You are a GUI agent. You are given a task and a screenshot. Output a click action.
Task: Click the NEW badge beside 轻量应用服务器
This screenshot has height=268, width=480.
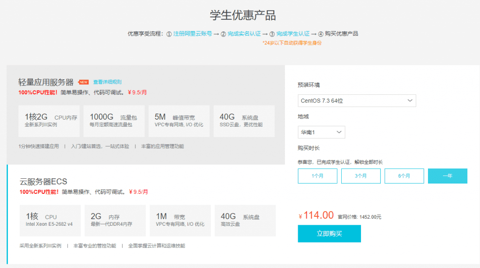point(83,82)
